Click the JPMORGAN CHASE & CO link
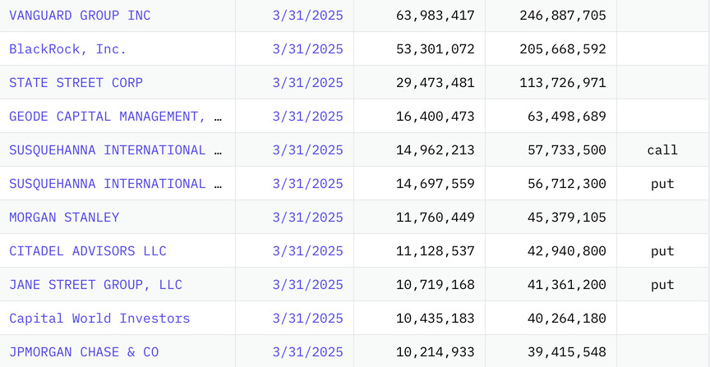This screenshot has width=710, height=367. [84, 352]
